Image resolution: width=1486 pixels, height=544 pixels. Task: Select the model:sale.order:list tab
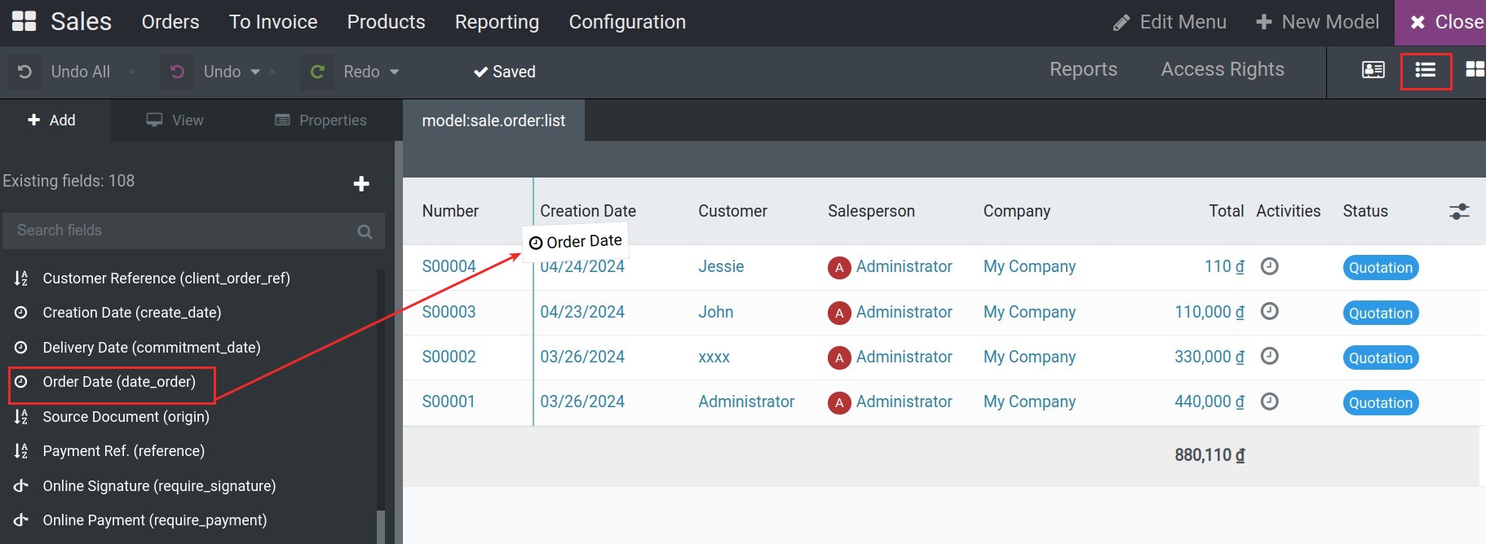click(x=493, y=121)
